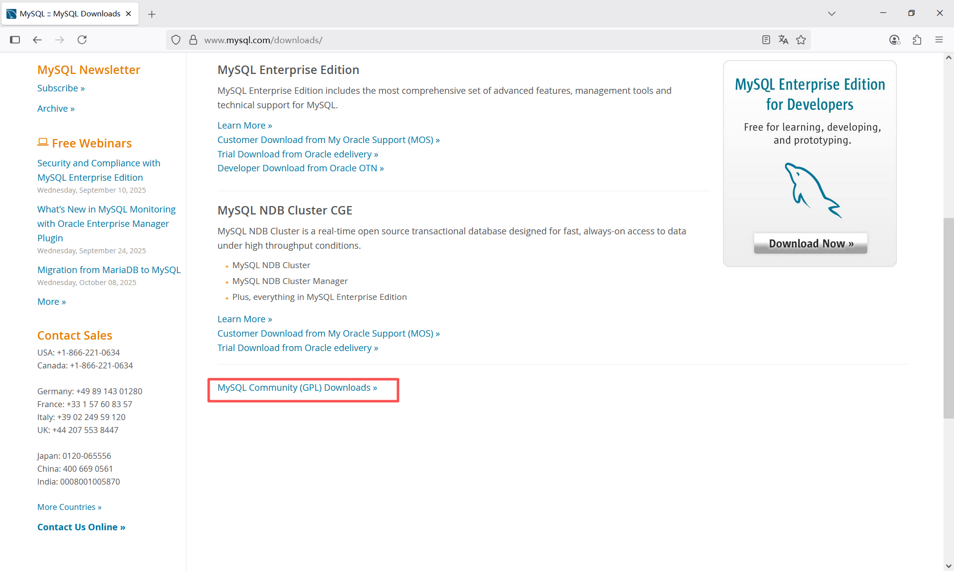Viewport: 954px width, 571px height.
Task: Click the scrollbar down arrow
Action: 949,566
